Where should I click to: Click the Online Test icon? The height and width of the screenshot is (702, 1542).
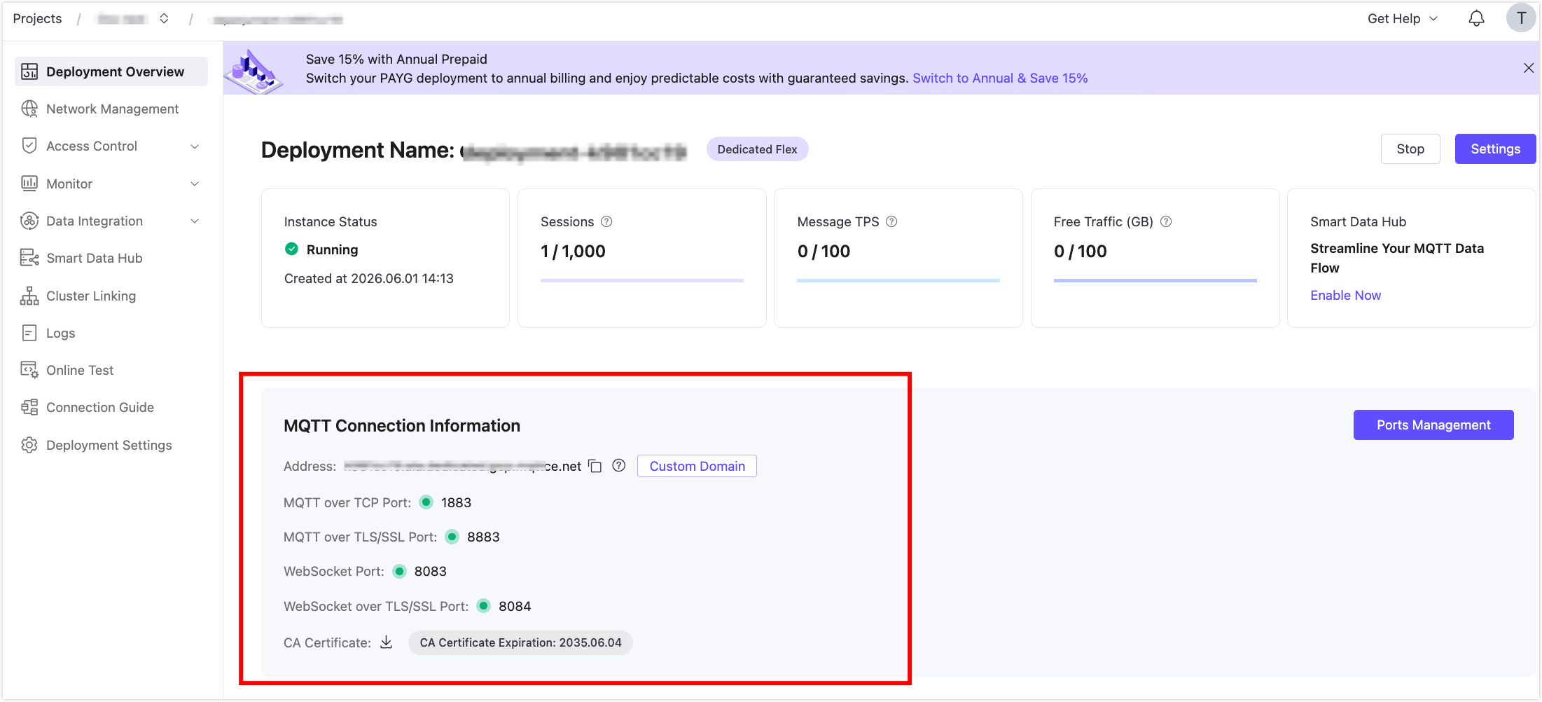click(29, 370)
